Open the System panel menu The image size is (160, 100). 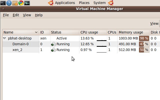click(x=99, y=3)
